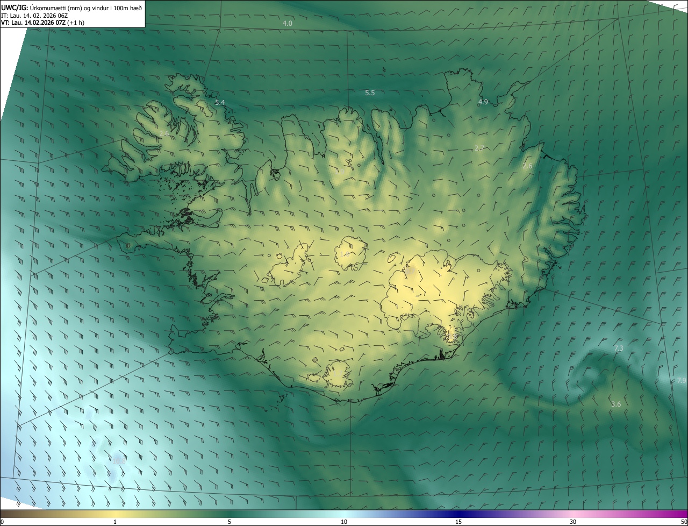Click the 2.7 value label on the map
This screenshot has height=526, width=688.
click(479, 148)
